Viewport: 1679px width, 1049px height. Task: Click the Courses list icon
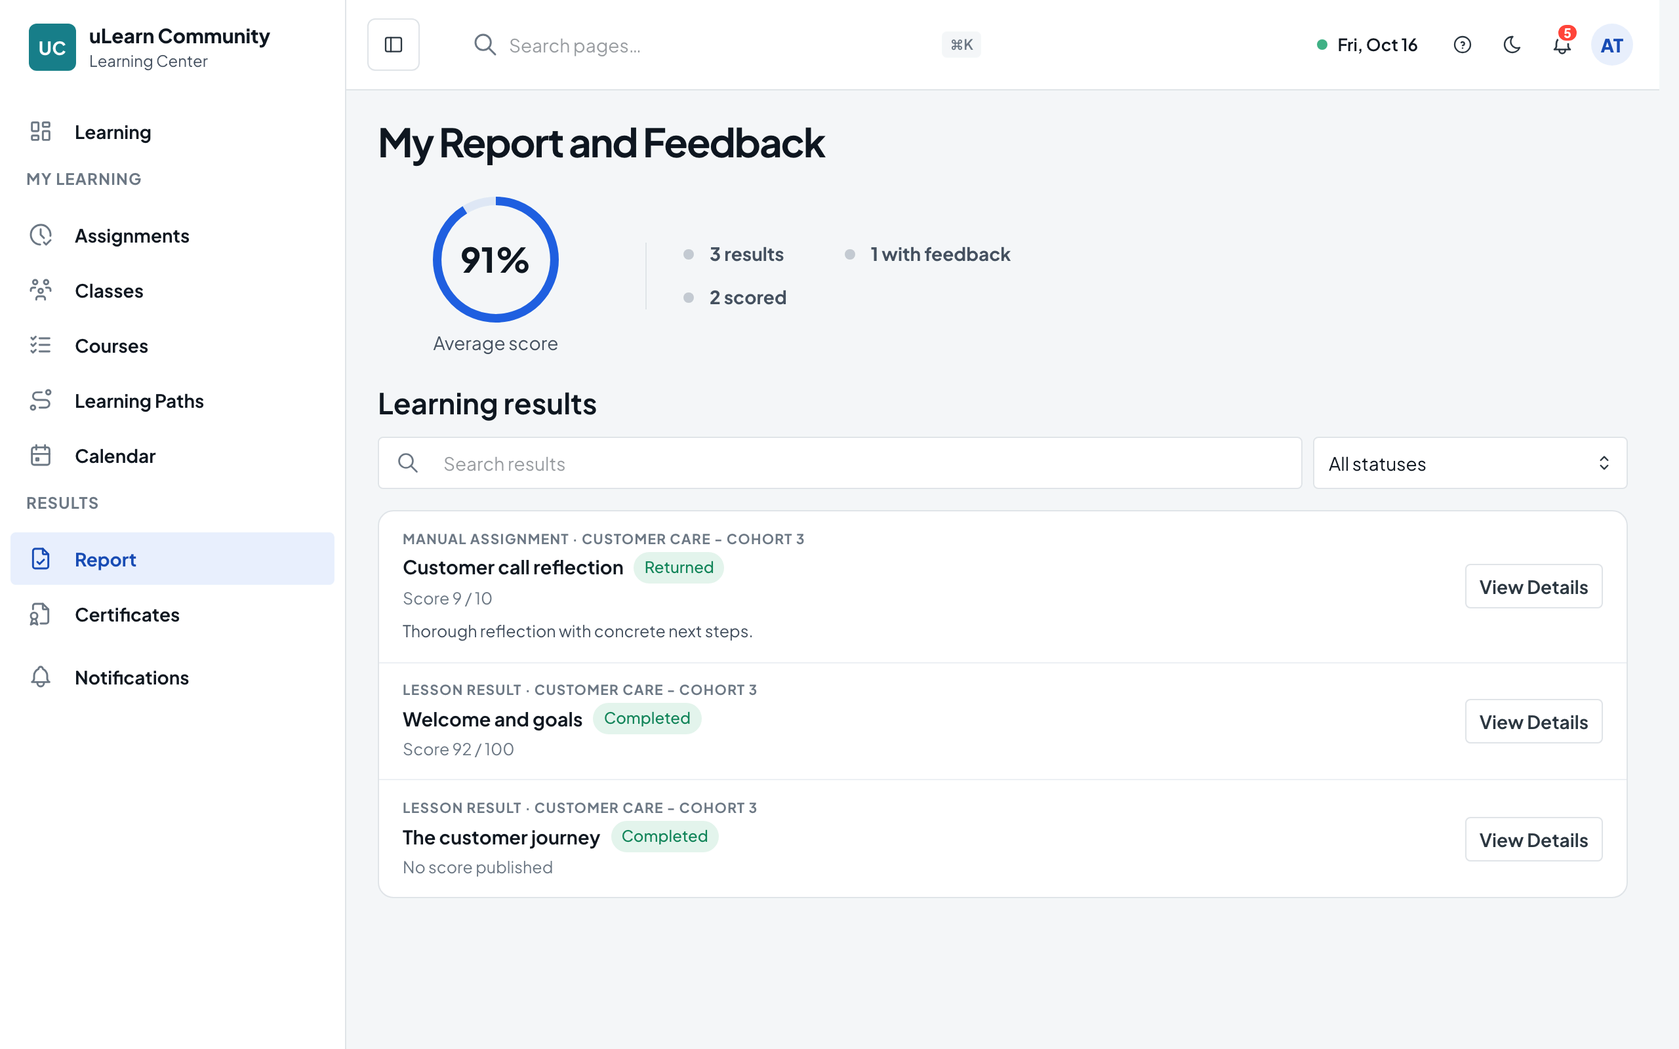coord(41,345)
